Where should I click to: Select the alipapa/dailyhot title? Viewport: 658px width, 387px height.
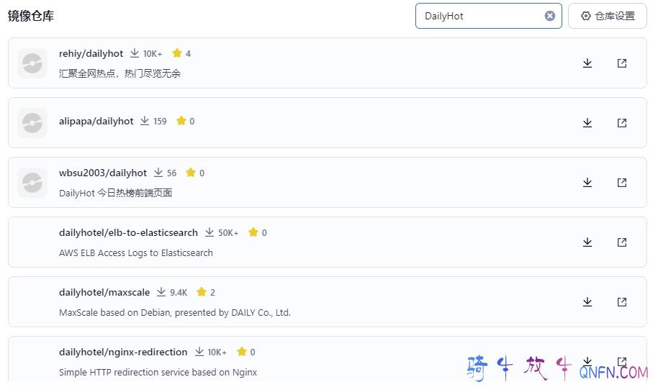click(x=96, y=121)
